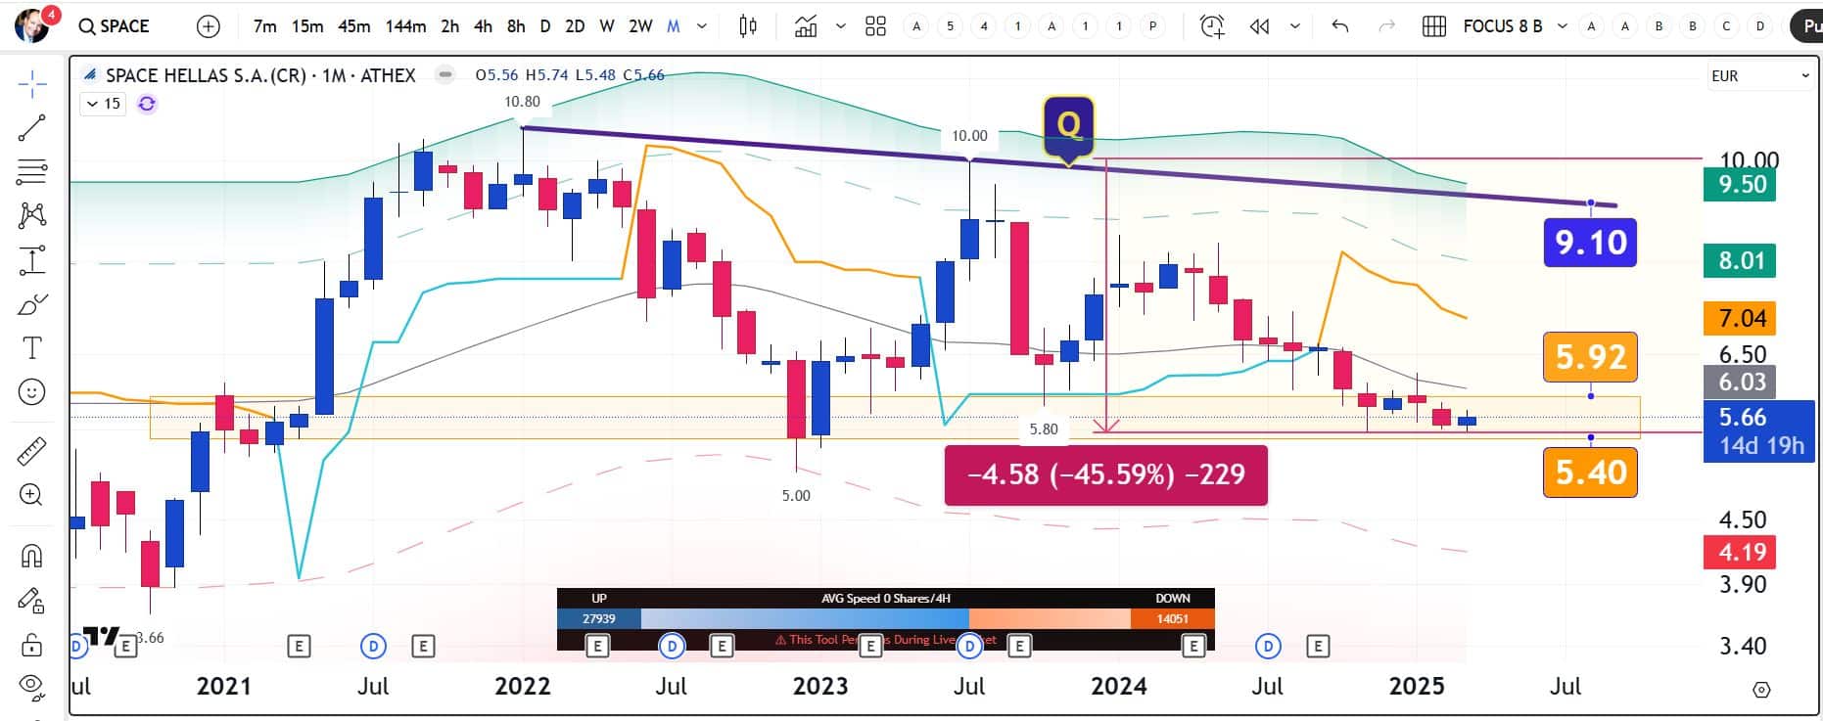Open the forecasting and measurement tools
The height and width of the screenshot is (721, 1823).
(31, 260)
